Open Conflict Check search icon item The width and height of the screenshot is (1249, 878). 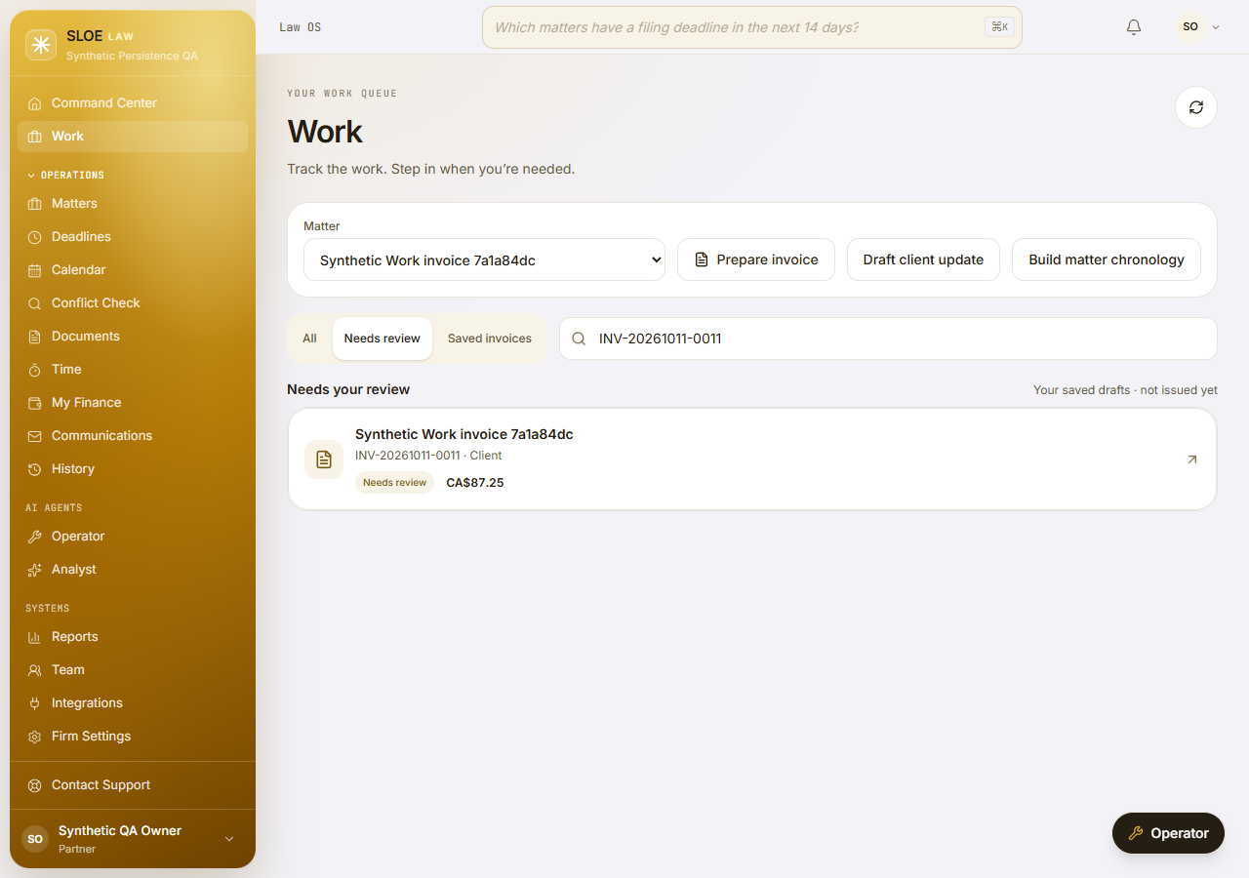coord(133,302)
